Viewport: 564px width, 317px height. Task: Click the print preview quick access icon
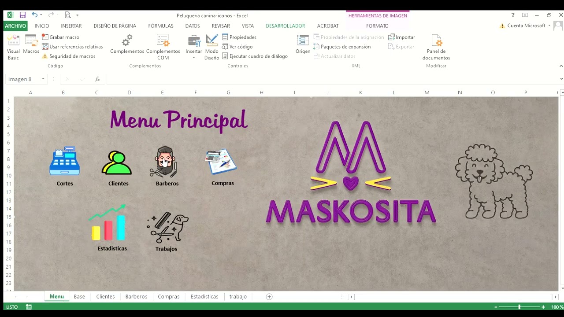point(67,15)
